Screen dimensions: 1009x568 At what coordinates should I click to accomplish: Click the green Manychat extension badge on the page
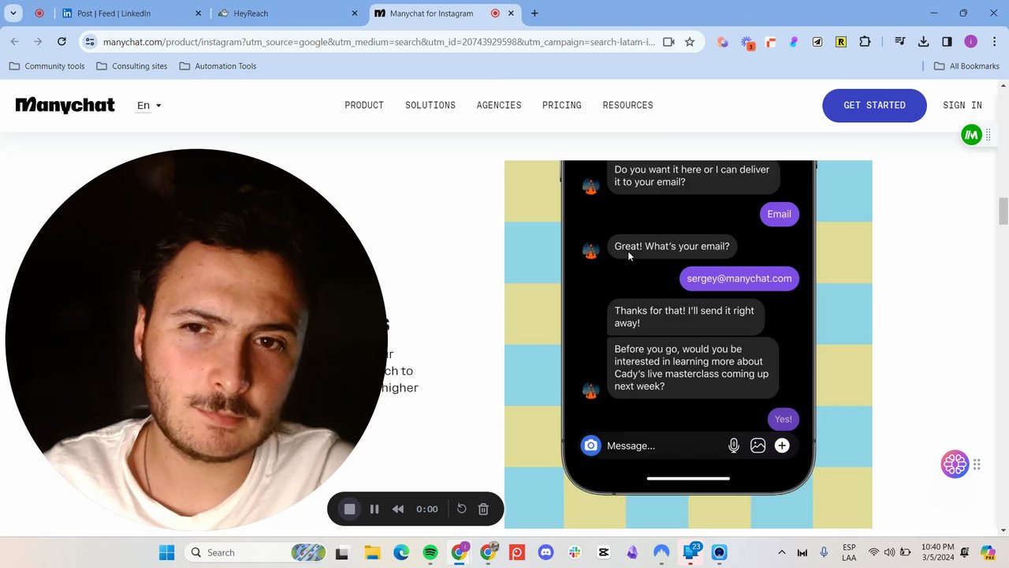(x=971, y=135)
